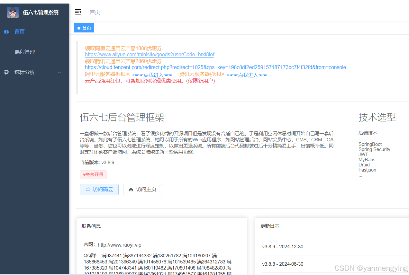This screenshot has width=409, height=275.
Task: Click 当前版本 v3.8.9 text
Action: click(x=97, y=163)
